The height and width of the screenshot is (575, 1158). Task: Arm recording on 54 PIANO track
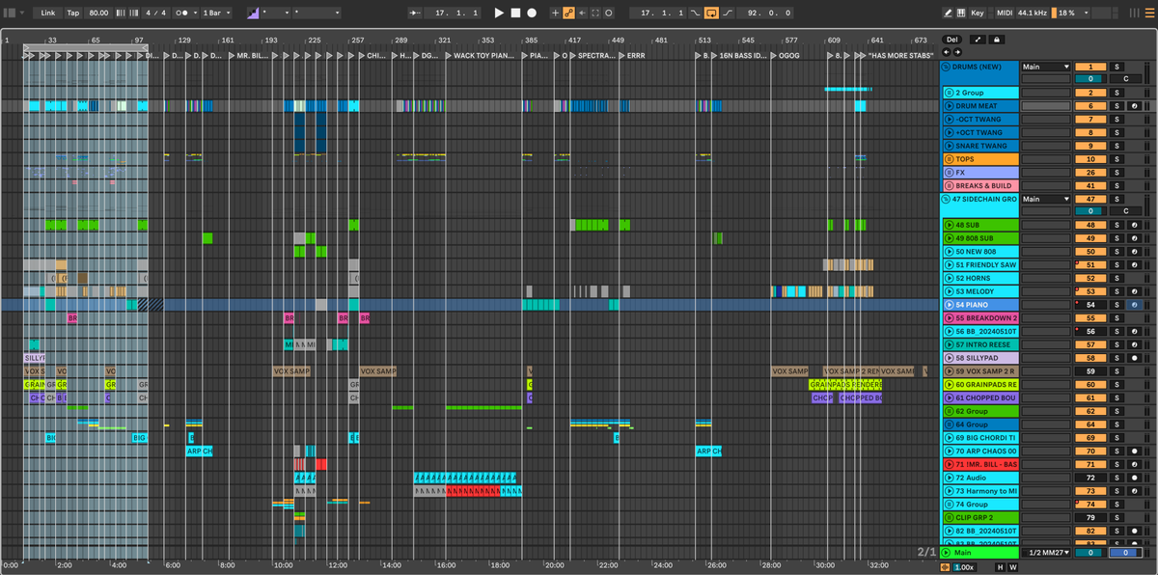[x=1134, y=305]
